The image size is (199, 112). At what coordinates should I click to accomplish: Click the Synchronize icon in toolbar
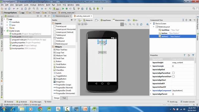pos(9,9)
